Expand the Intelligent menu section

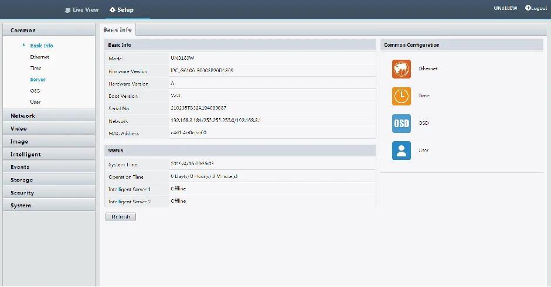(49, 154)
